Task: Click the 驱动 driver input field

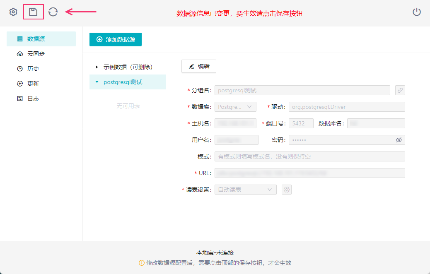Action: 347,107
